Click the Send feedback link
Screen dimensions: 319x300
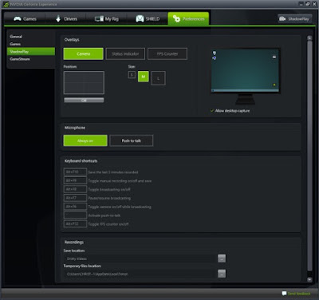[x=299, y=294]
